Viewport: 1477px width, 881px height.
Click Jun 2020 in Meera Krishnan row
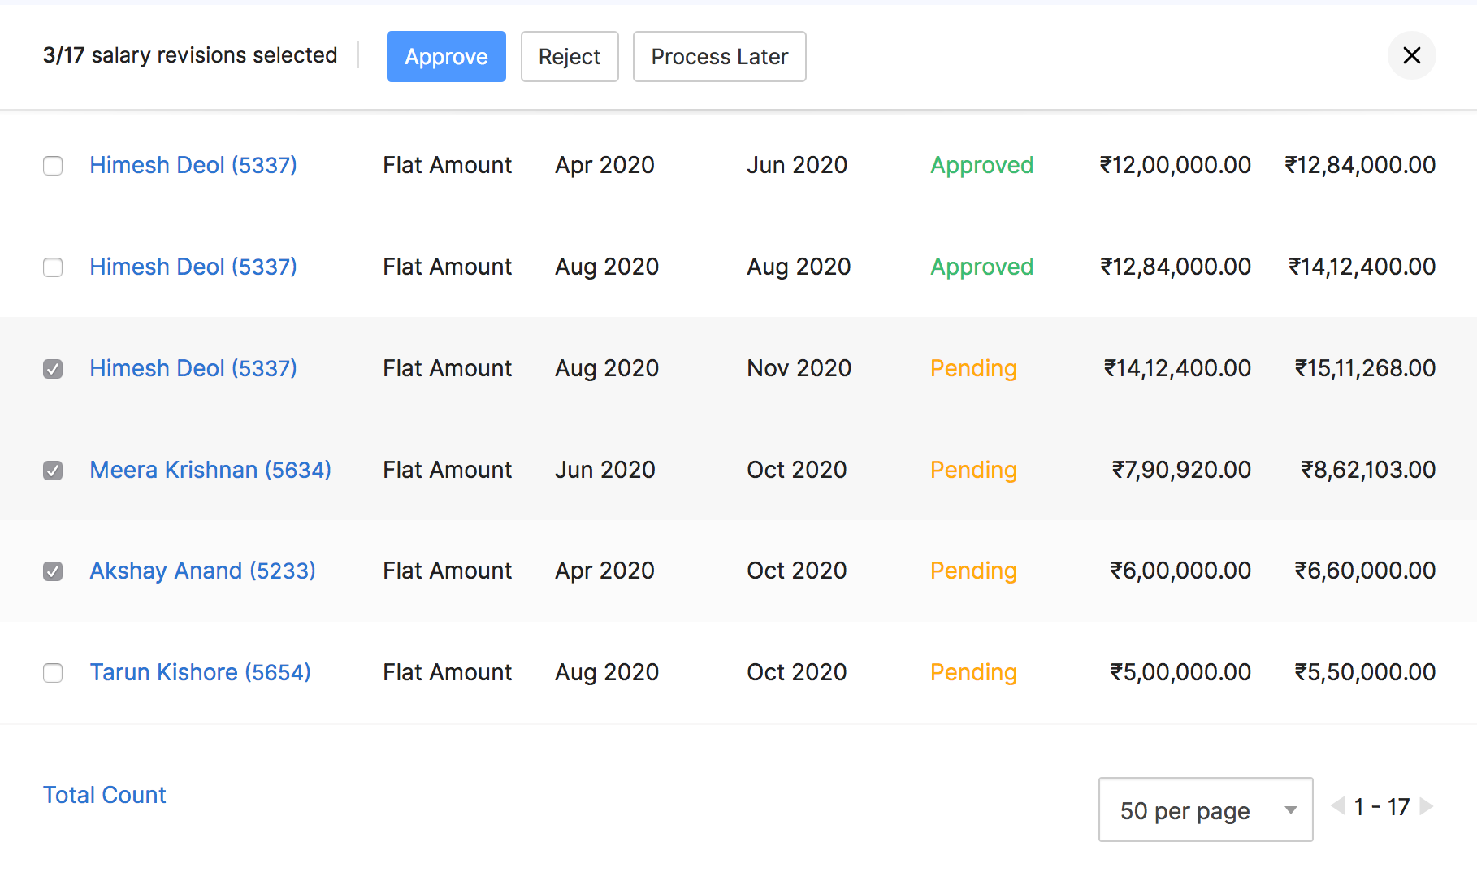click(x=605, y=470)
